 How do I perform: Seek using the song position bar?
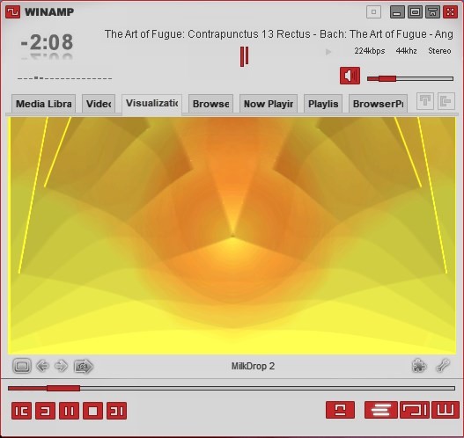pos(232,388)
